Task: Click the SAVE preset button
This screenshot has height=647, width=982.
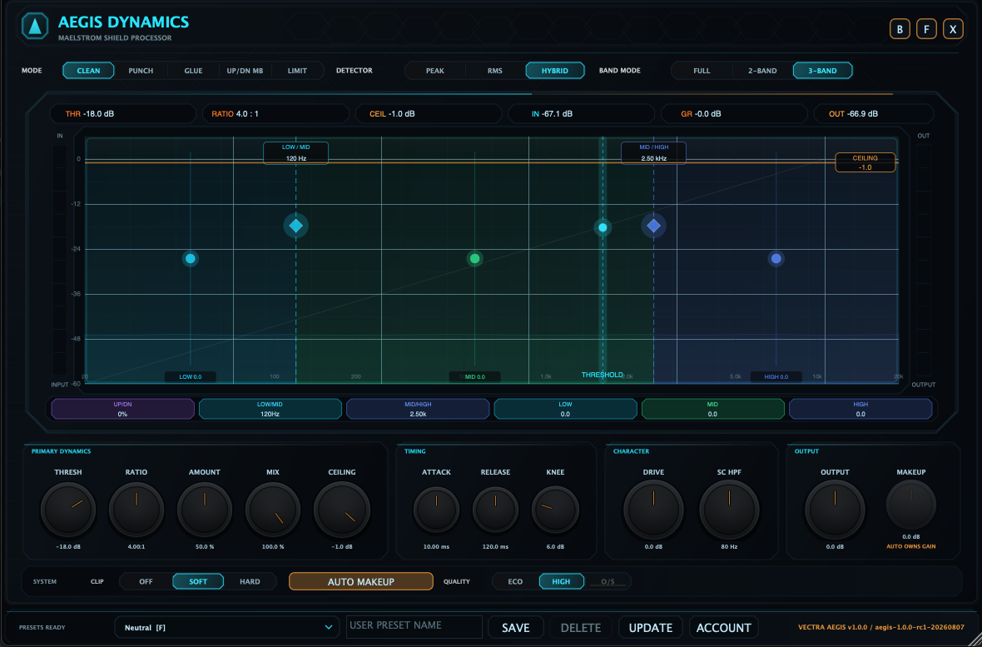Action: pyautogui.click(x=516, y=628)
